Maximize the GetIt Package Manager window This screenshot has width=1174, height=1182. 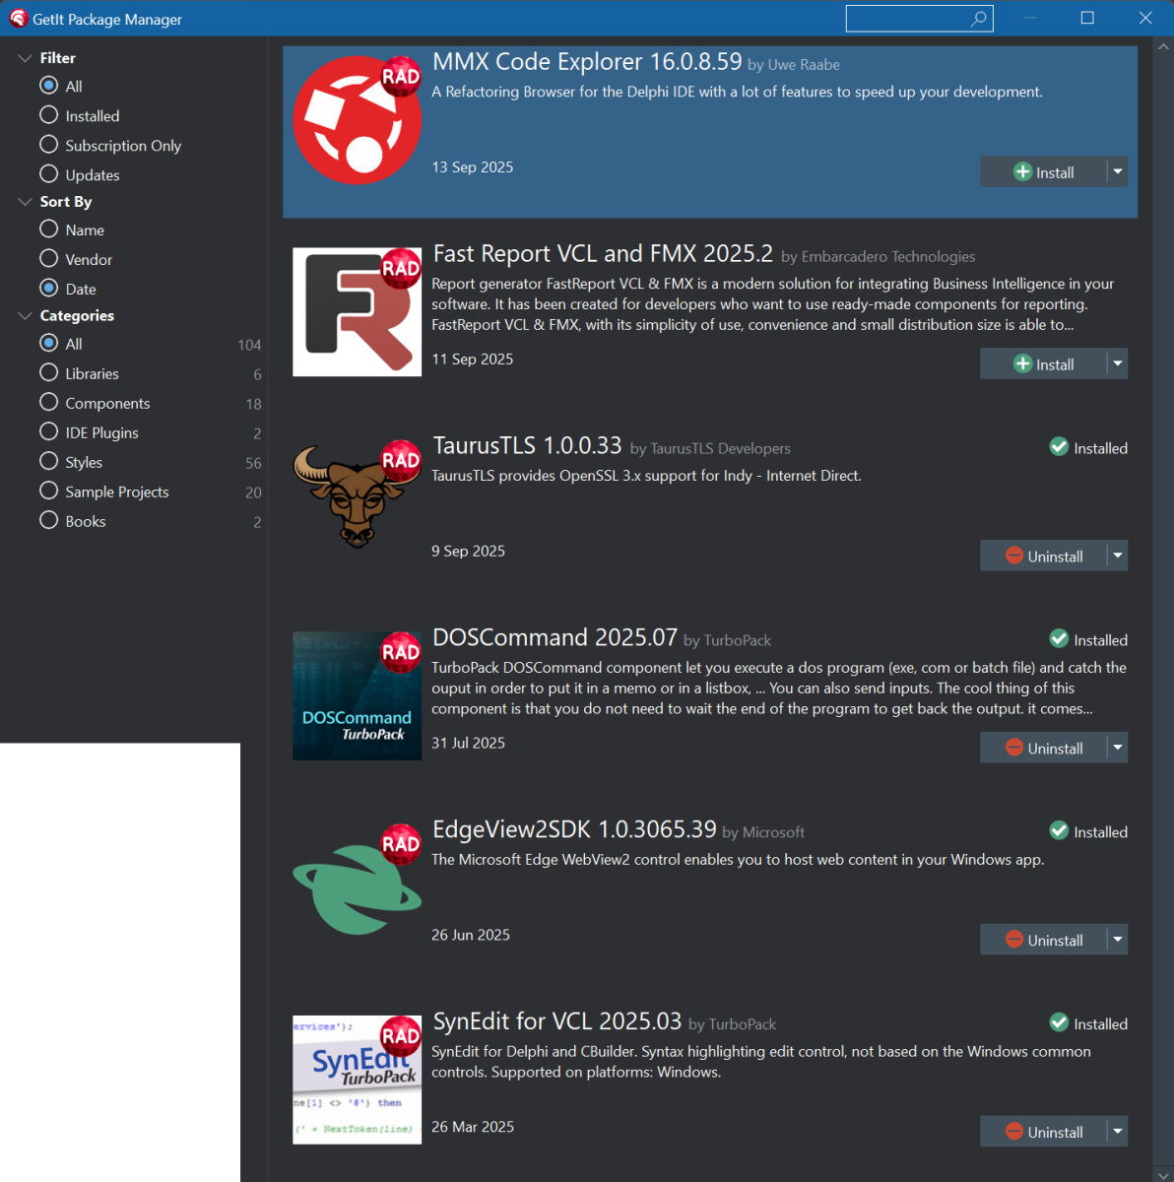click(x=1087, y=18)
